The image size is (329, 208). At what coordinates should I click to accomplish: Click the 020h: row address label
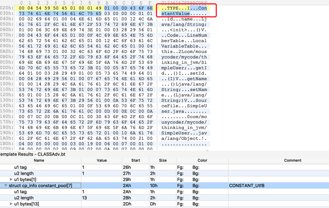click(x=7, y=8)
